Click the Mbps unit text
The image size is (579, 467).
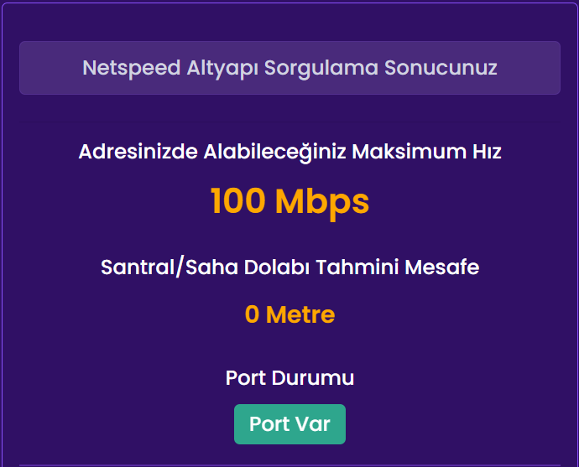point(322,202)
